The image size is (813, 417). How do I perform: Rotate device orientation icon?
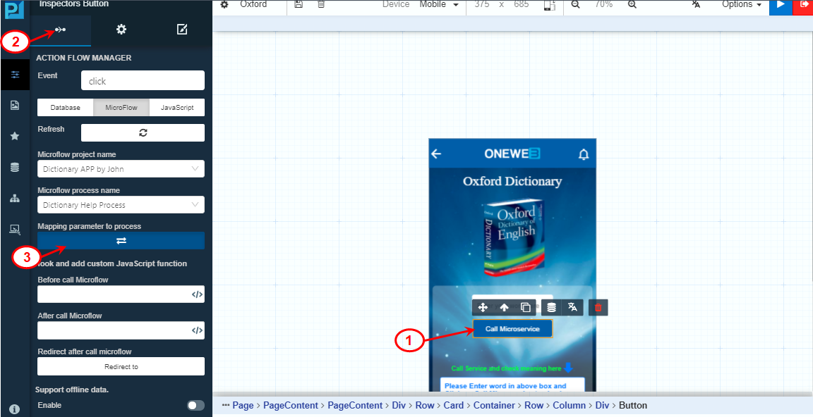(549, 5)
